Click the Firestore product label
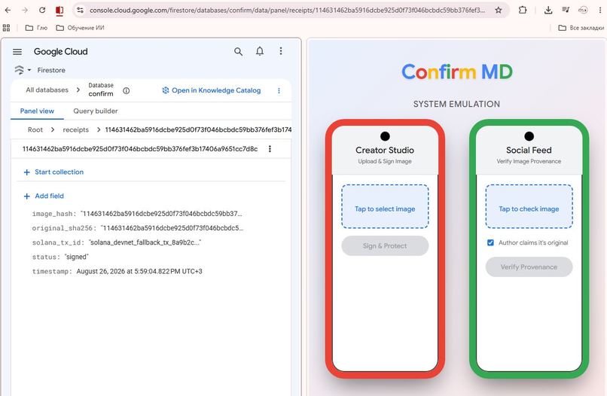This screenshot has height=396, width=607. 51,70
